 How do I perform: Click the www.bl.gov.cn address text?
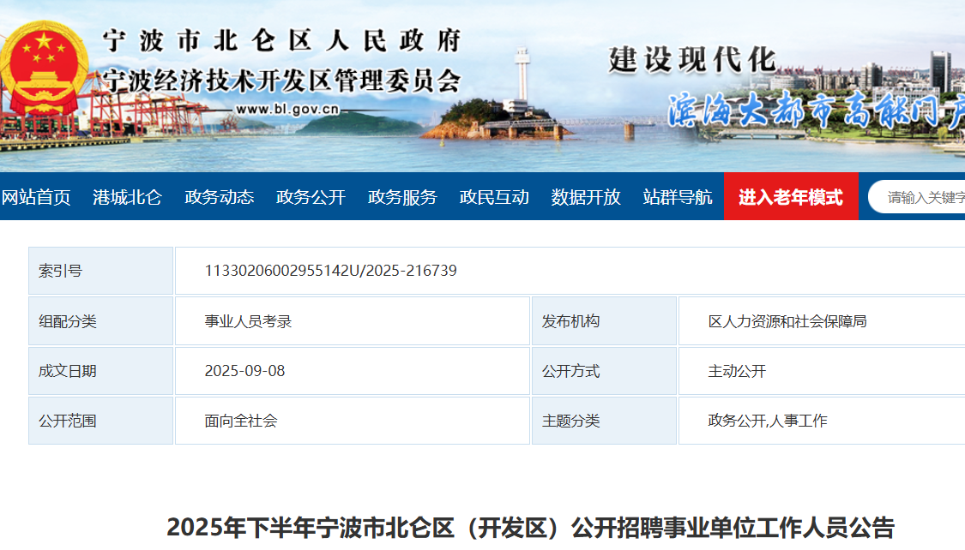[287, 109]
